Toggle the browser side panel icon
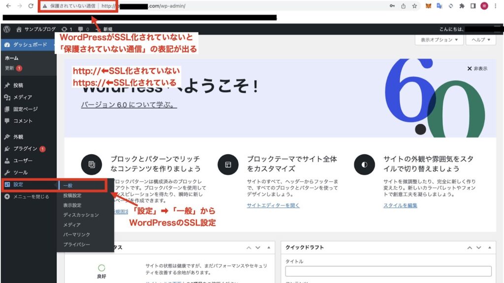This screenshot has height=283, width=504. coord(473,6)
